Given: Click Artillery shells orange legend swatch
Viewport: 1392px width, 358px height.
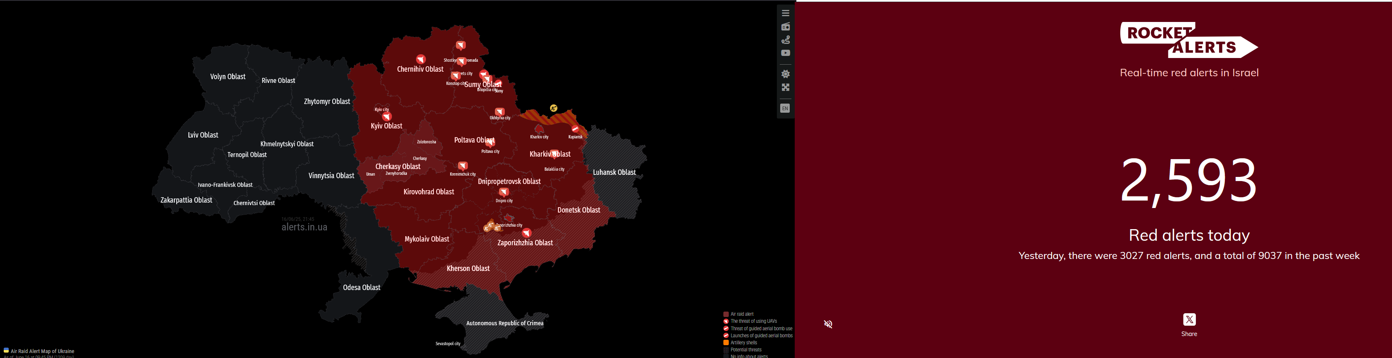Looking at the screenshot, I should coord(726,343).
